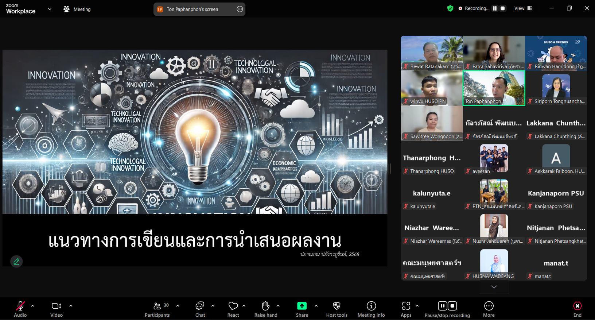The height and width of the screenshot is (320, 595).
Task: Click the green encryption shield icon
Action: pyautogui.click(x=450, y=8)
